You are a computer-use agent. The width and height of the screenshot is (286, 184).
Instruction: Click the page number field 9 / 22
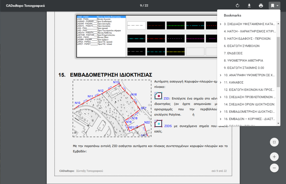pyautogui.click(x=144, y=6)
